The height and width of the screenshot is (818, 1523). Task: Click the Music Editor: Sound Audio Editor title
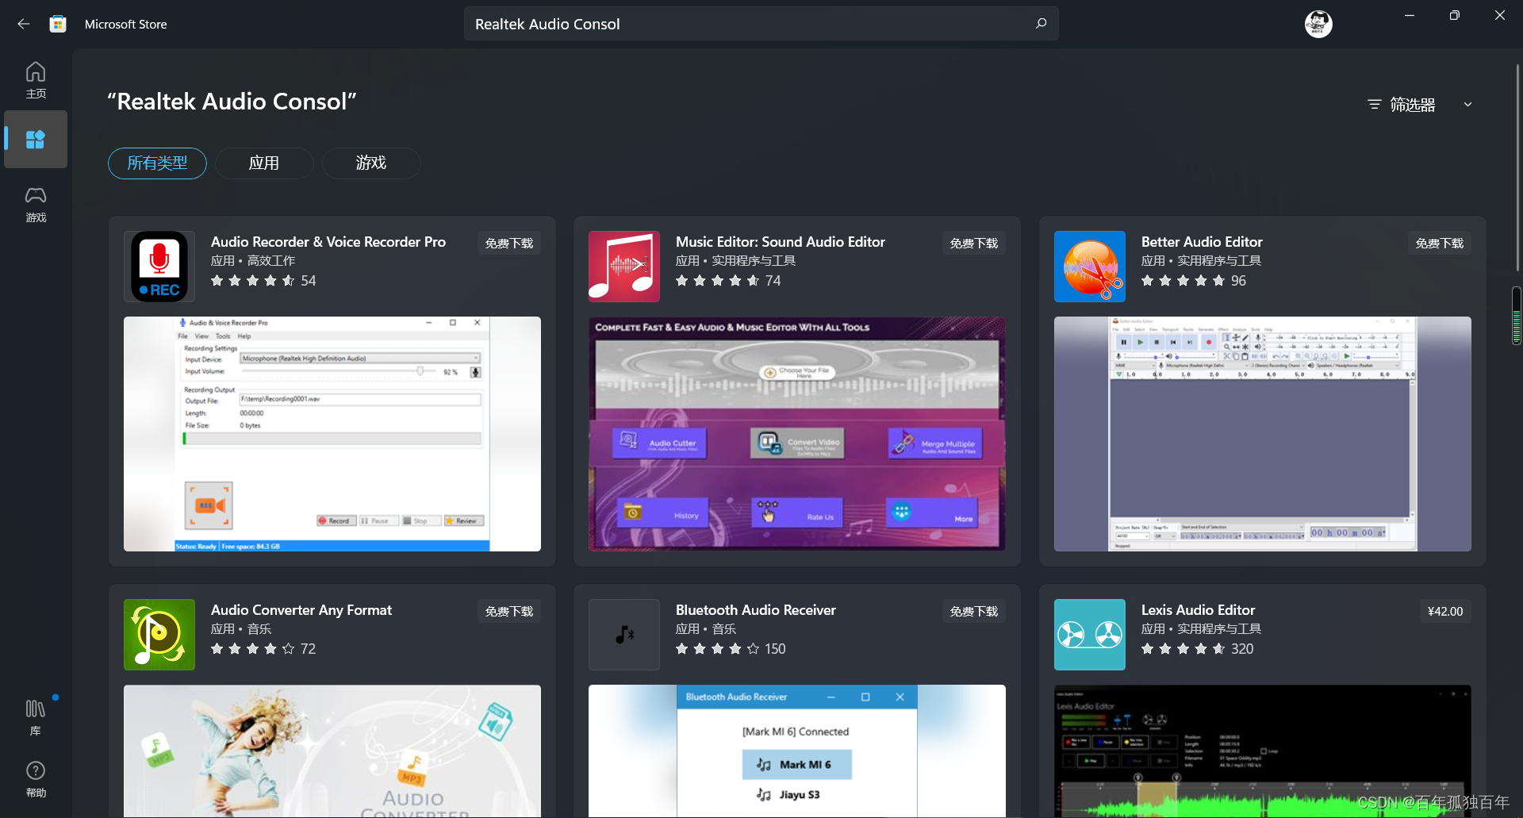coord(781,242)
